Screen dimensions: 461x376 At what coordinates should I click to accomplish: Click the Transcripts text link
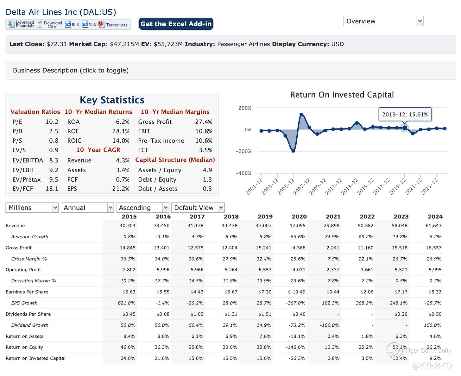point(117,25)
